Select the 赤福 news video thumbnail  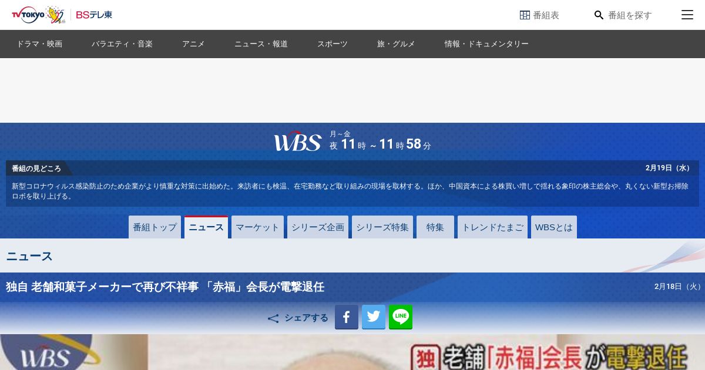click(352, 352)
